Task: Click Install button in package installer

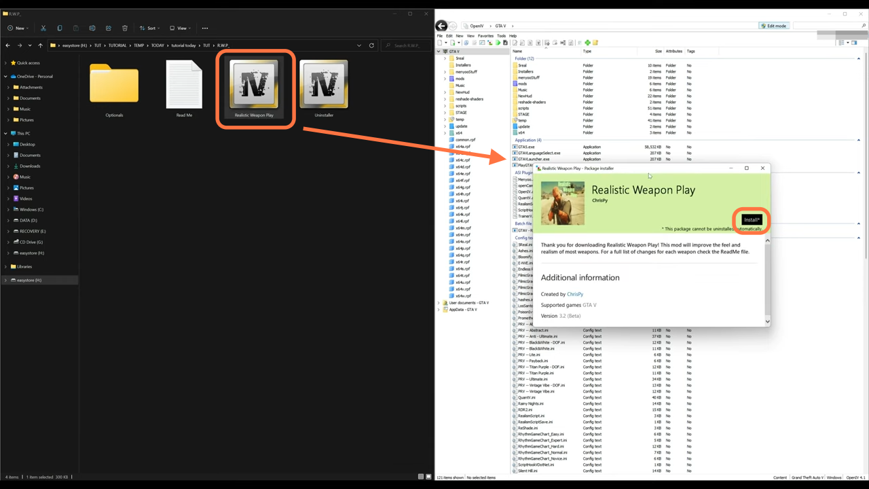Action: (x=752, y=220)
